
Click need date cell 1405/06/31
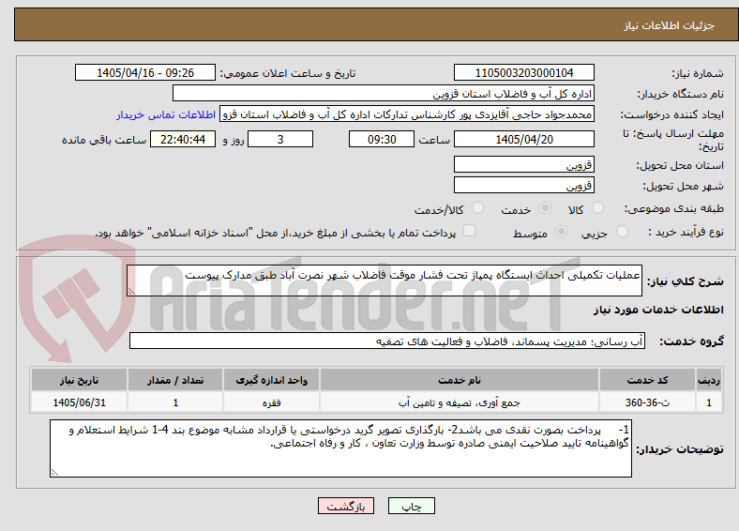79,402
